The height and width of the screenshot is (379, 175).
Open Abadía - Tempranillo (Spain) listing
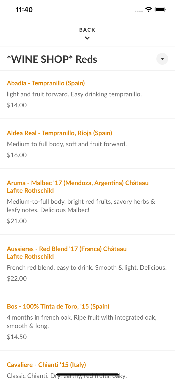coord(46,83)
